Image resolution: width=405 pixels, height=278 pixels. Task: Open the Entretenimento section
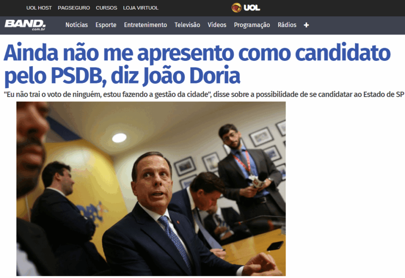pos(145,25)
